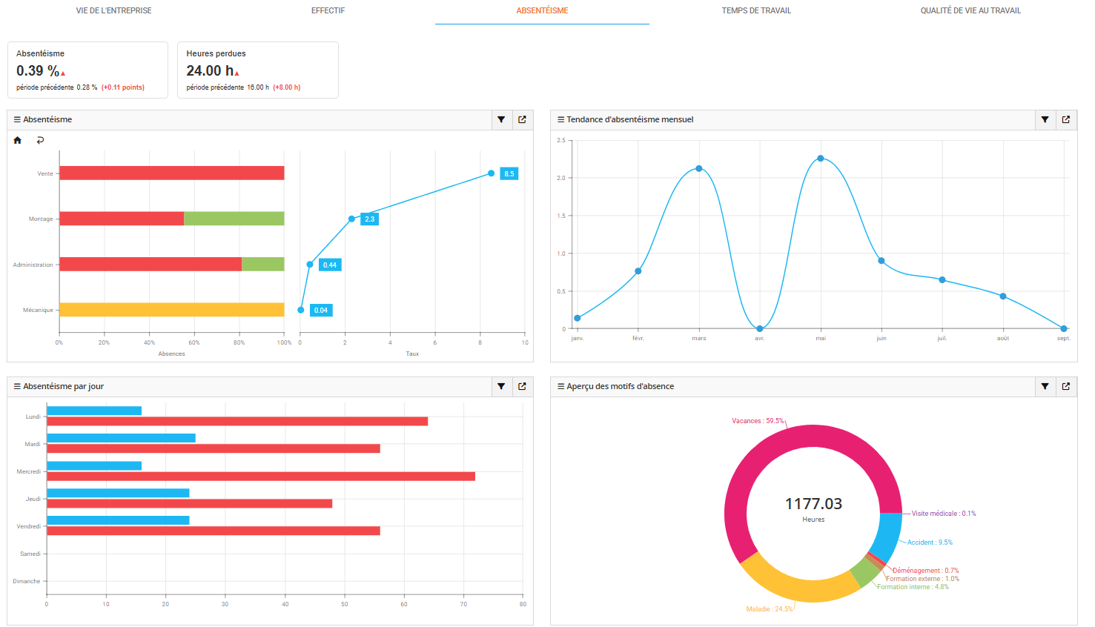Click the mai data point on the monthly trend
Screen dimensions: 1095x627
pos(820,157)
